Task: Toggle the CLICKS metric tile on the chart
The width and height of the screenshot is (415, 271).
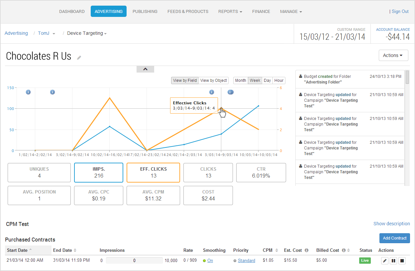Action: coord(208,173)
